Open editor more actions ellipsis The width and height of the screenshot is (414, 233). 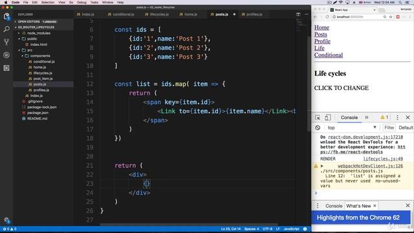pos(306,14)
